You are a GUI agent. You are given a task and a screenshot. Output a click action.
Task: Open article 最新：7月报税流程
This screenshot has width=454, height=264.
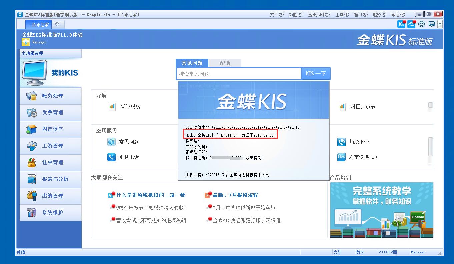pyautogui.click(x=235, y=195)
